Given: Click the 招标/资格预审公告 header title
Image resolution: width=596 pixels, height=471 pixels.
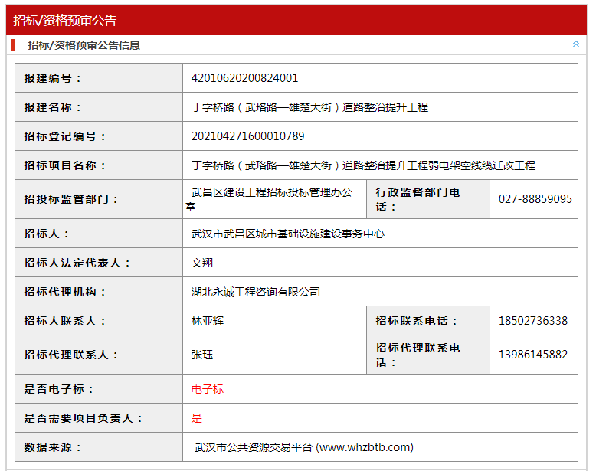Looking at the screenshot, I should tap(64, 20).
